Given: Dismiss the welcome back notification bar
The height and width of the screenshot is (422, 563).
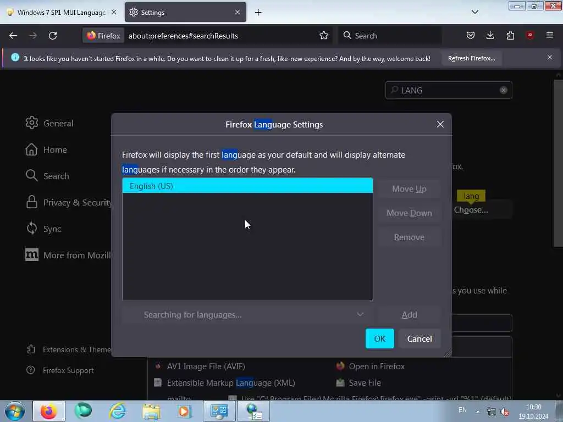Looking at the screenshot, I should point(550,57).
